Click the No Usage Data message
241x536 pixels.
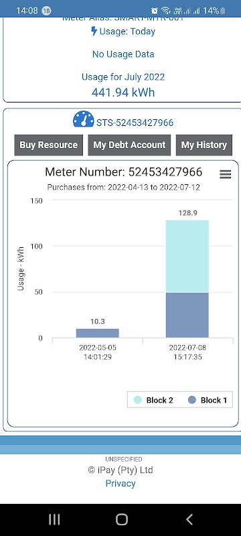tap(123, 54)
